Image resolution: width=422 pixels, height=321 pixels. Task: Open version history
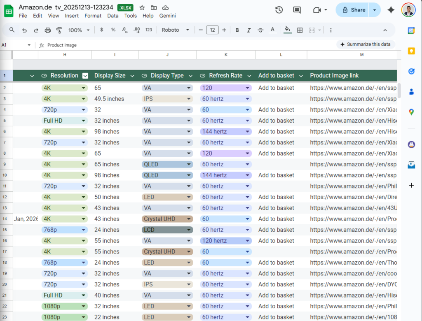tap(279, 9)
